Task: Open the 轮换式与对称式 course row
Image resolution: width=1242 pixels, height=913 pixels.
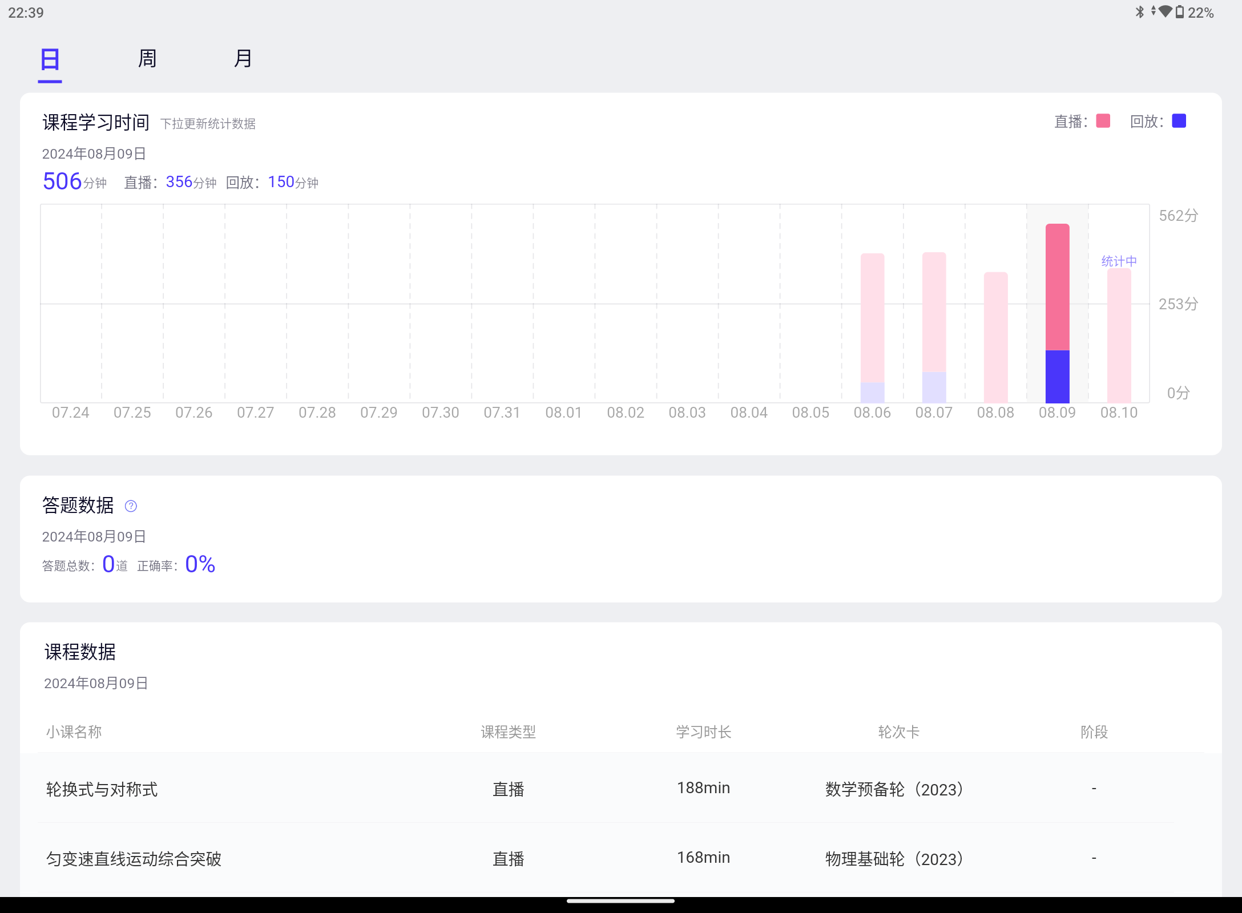Action: (x=102, y=789)
